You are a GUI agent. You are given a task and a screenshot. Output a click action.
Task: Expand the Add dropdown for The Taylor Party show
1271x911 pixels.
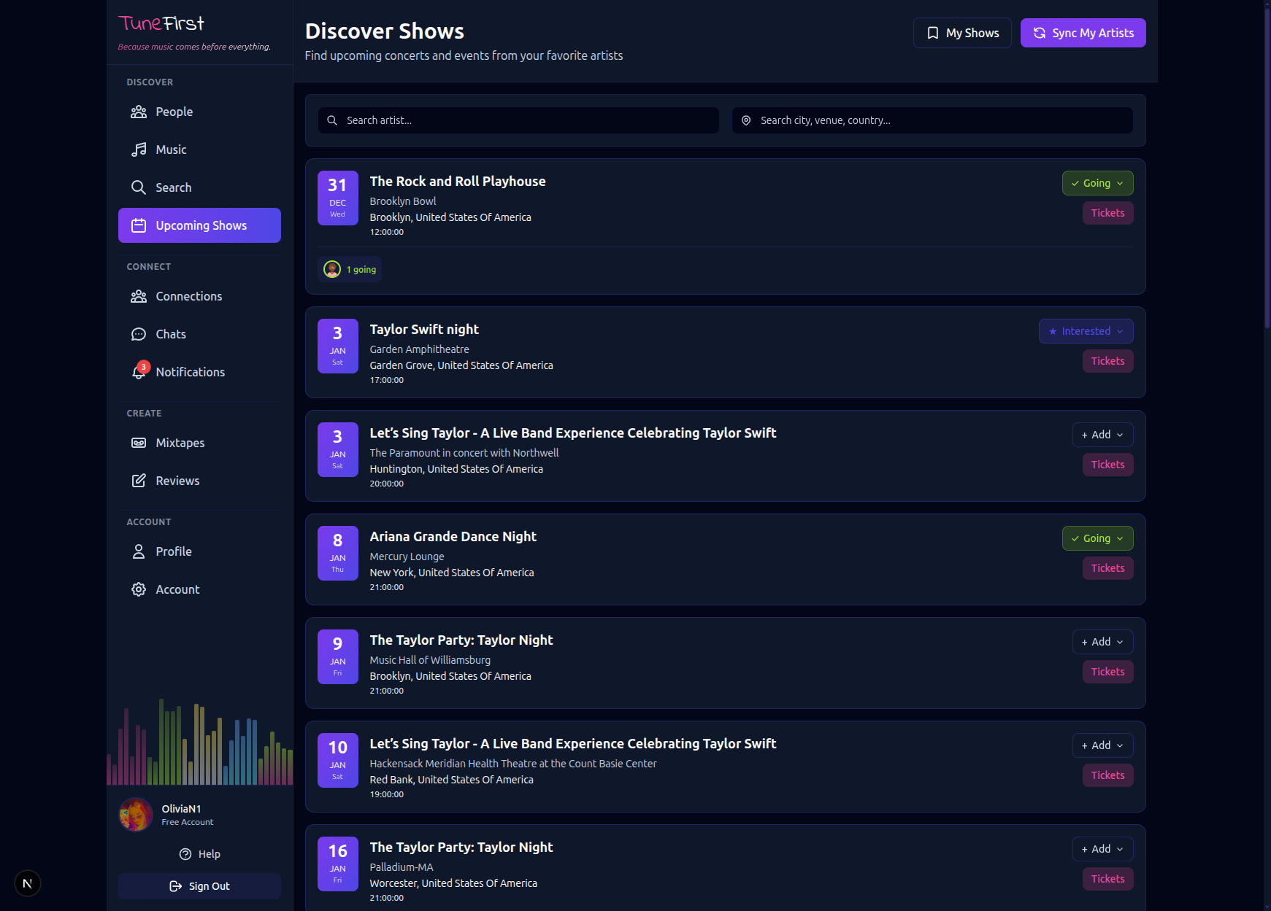pyautogui.click(x=1102, y=642)
